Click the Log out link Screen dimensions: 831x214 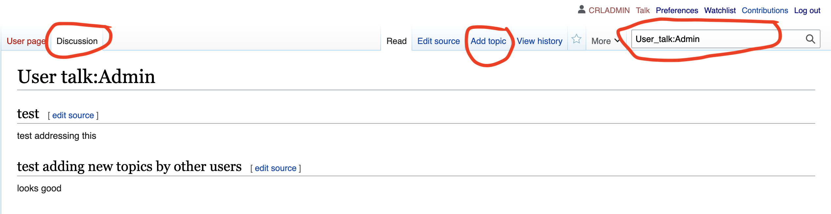click(807, 11)
